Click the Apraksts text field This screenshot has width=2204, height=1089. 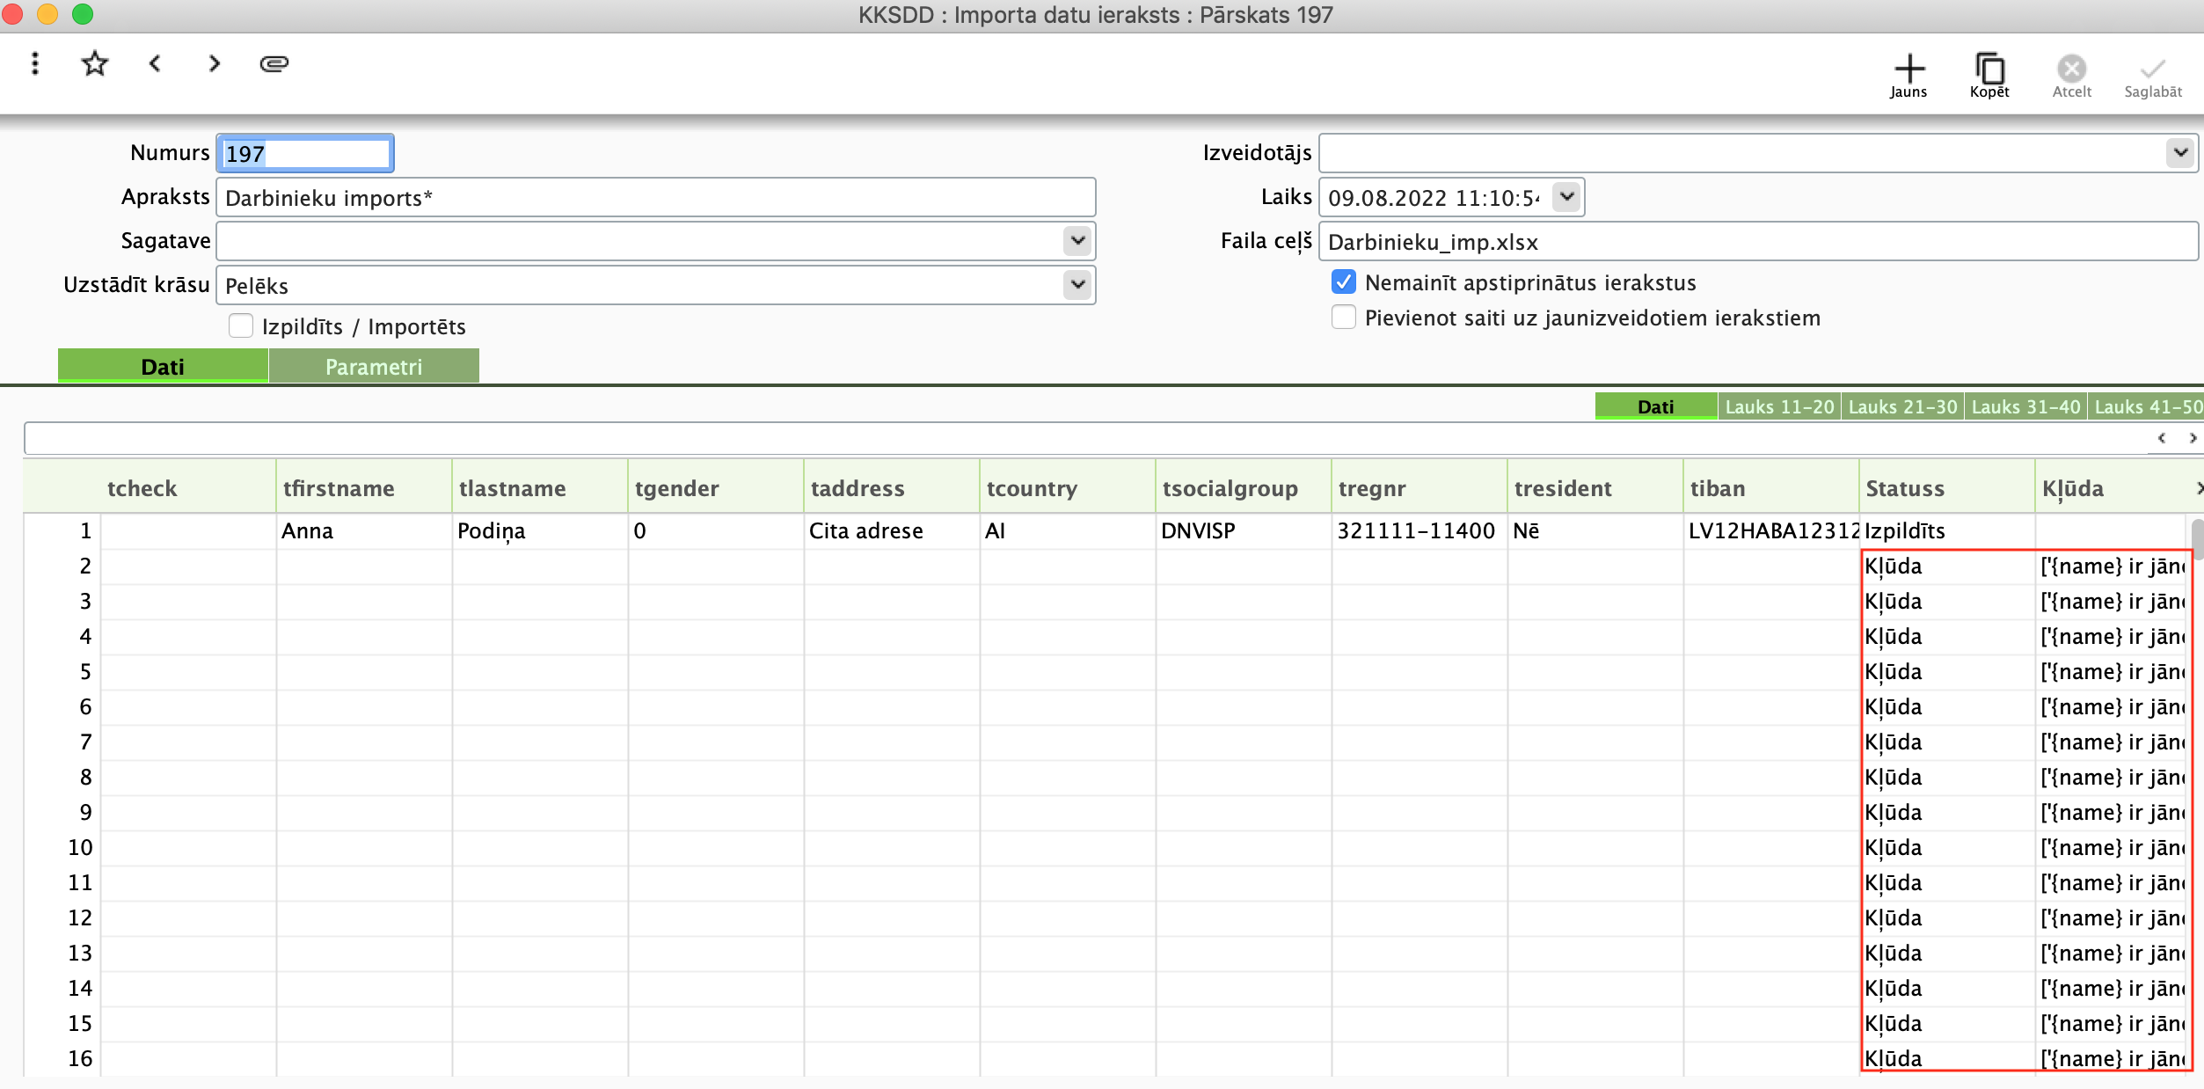pyautogui.click(x=655, y=197)
